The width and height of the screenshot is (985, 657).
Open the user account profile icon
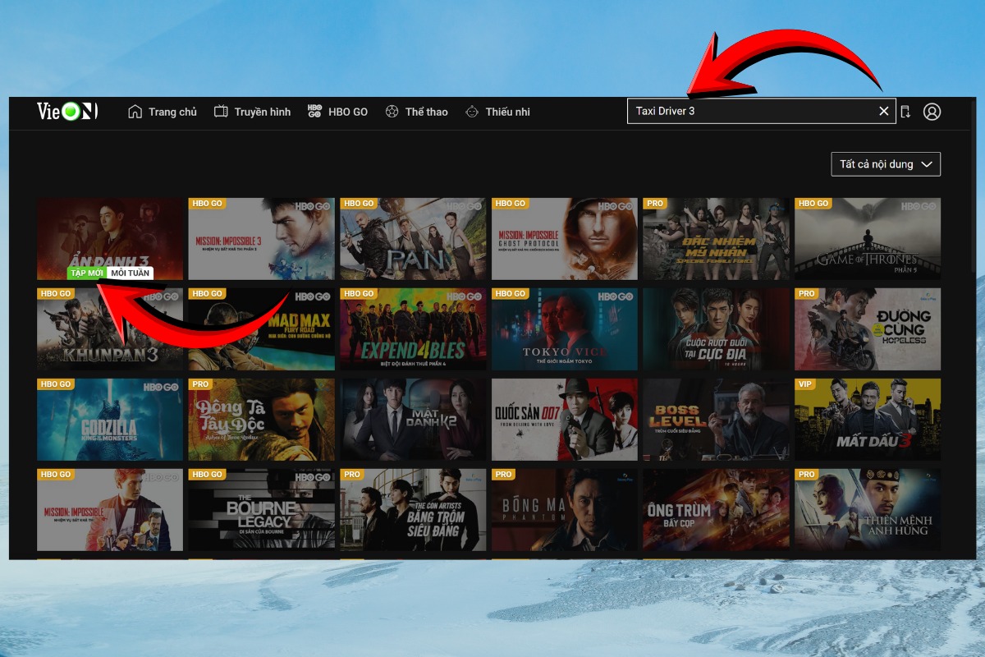click(x=932, y=112)
